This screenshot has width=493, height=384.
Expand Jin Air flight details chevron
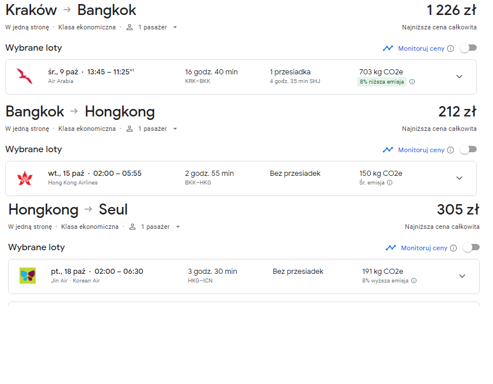coord(462,276)
